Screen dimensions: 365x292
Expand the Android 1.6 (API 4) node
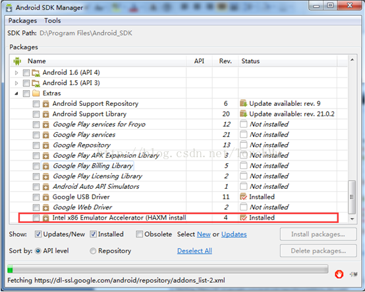tap(16, 73)
